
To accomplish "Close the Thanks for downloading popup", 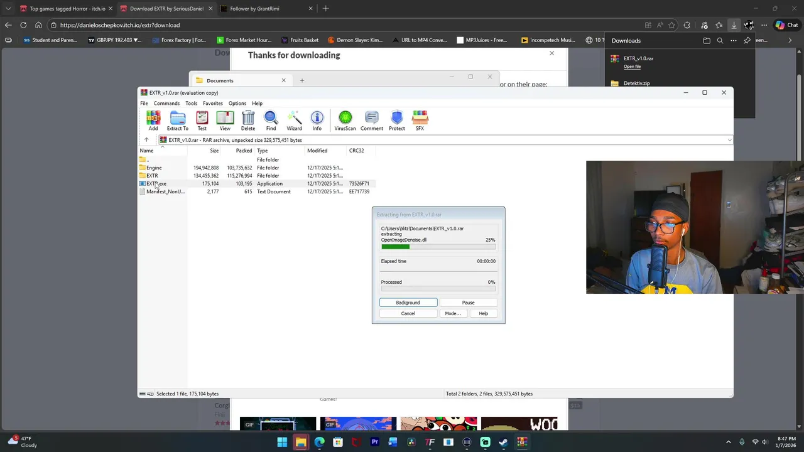I will [x=551, y=53].
